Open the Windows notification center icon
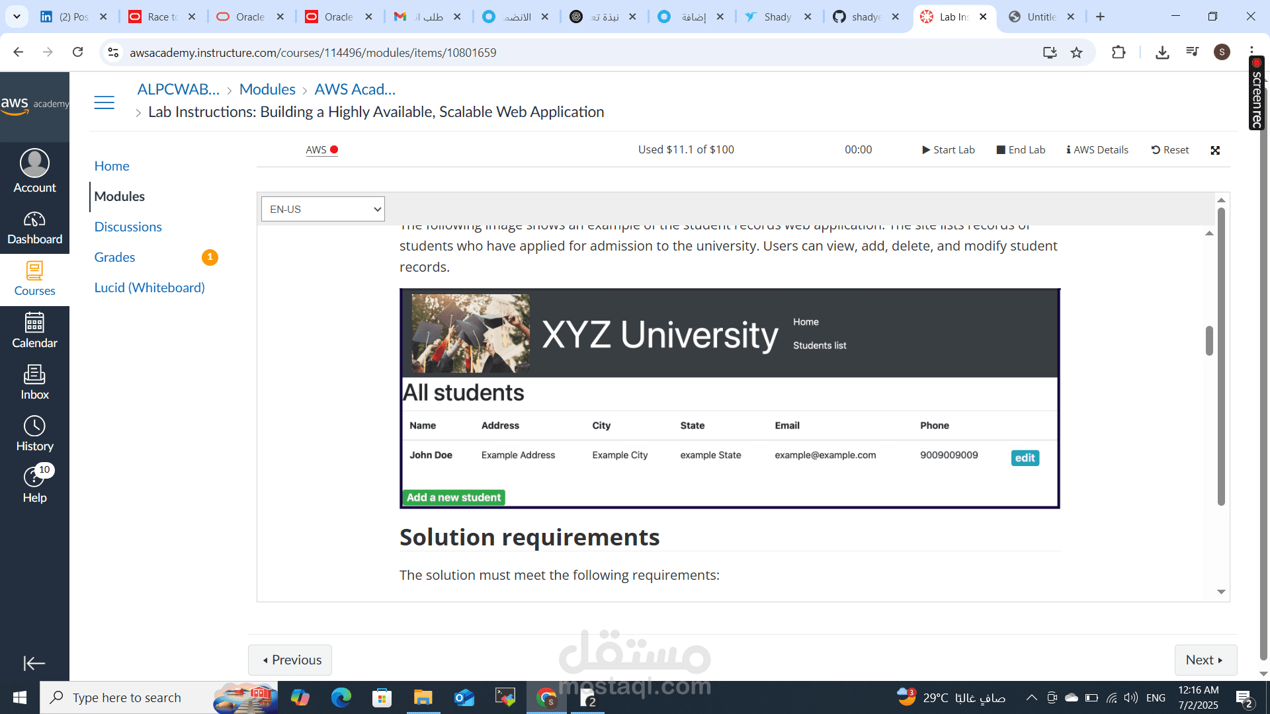Image resolution: width=1270 pixels, height=714 pixels. [1244, 698]
